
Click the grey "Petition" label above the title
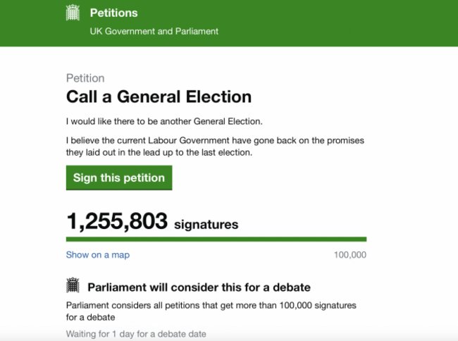coord(85,78)
